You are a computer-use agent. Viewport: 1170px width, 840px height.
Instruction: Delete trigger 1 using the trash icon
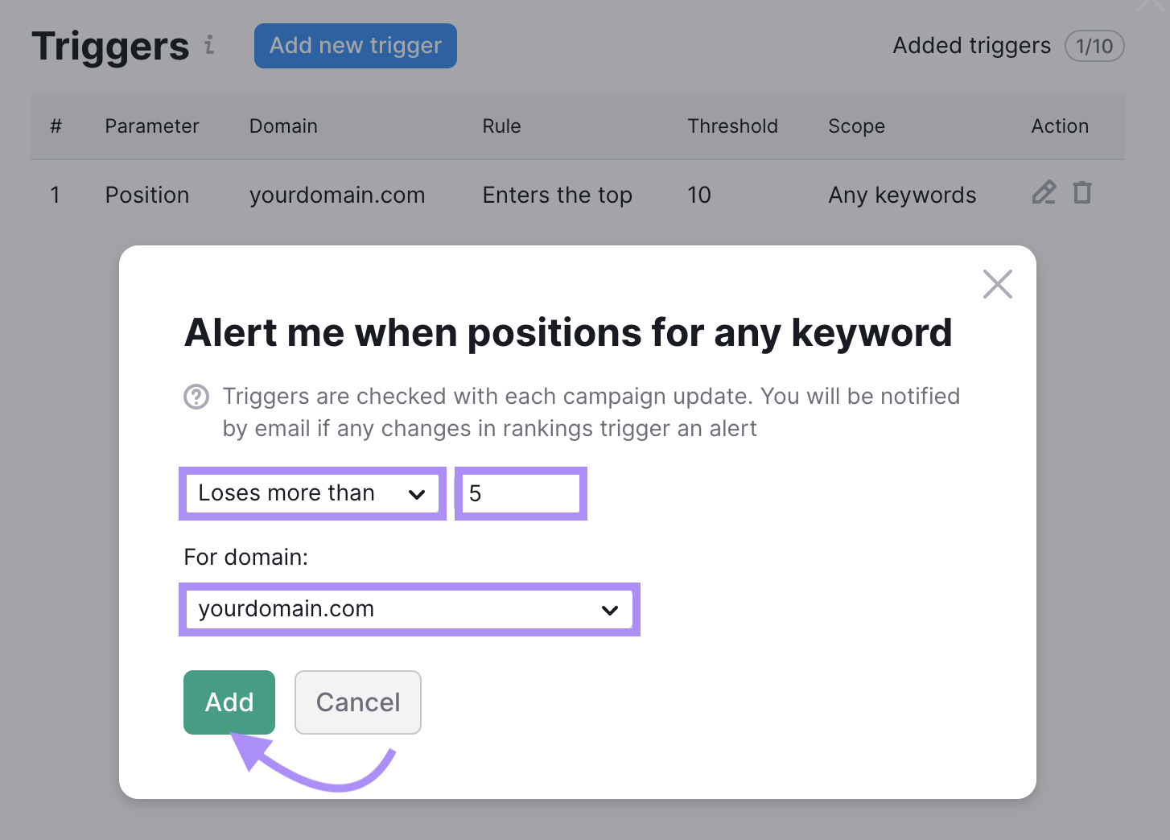(x=1082, y=192)
